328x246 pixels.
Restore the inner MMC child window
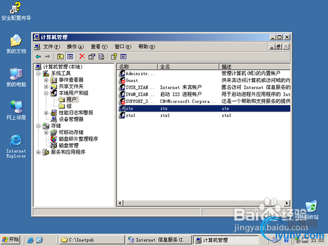pos(279,47)
